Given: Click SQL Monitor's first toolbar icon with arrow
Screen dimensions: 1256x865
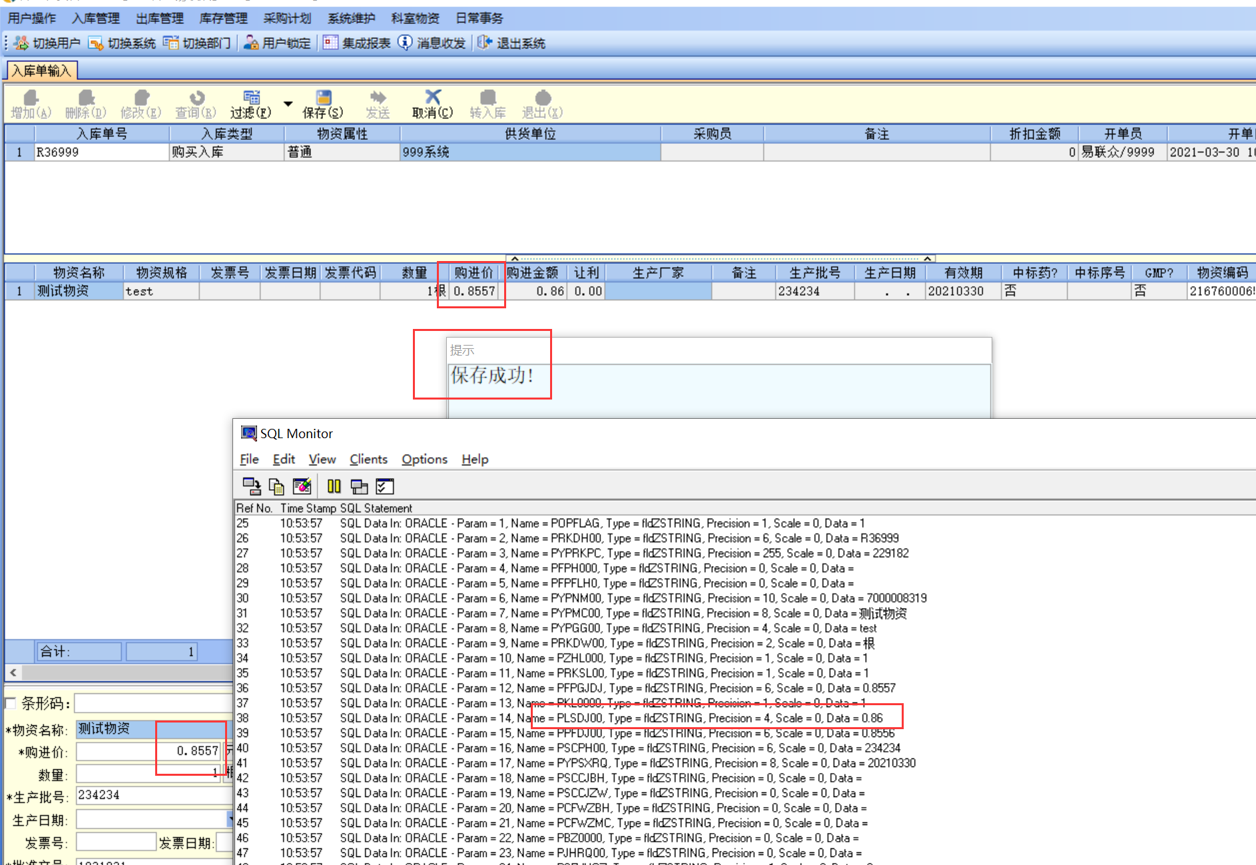Looking at the screenshot, I should (252, 487).
